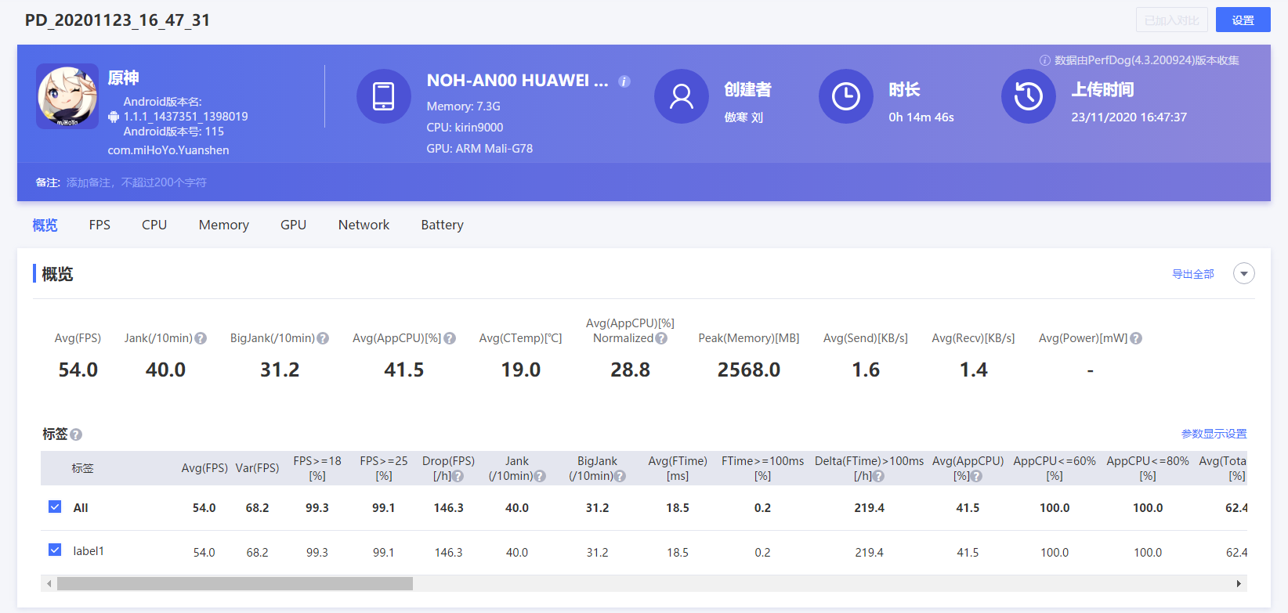Click the All row name
This screenshot has height=613, width=1288.
(81, 508)
